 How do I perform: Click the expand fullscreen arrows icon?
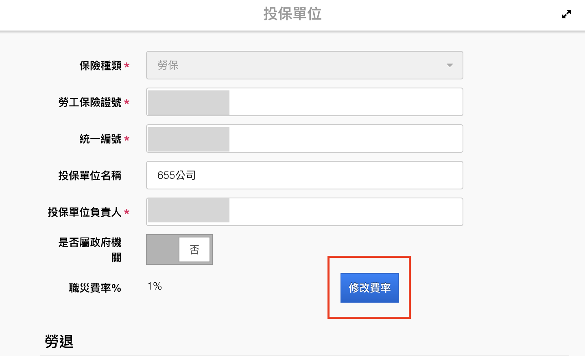566,15
